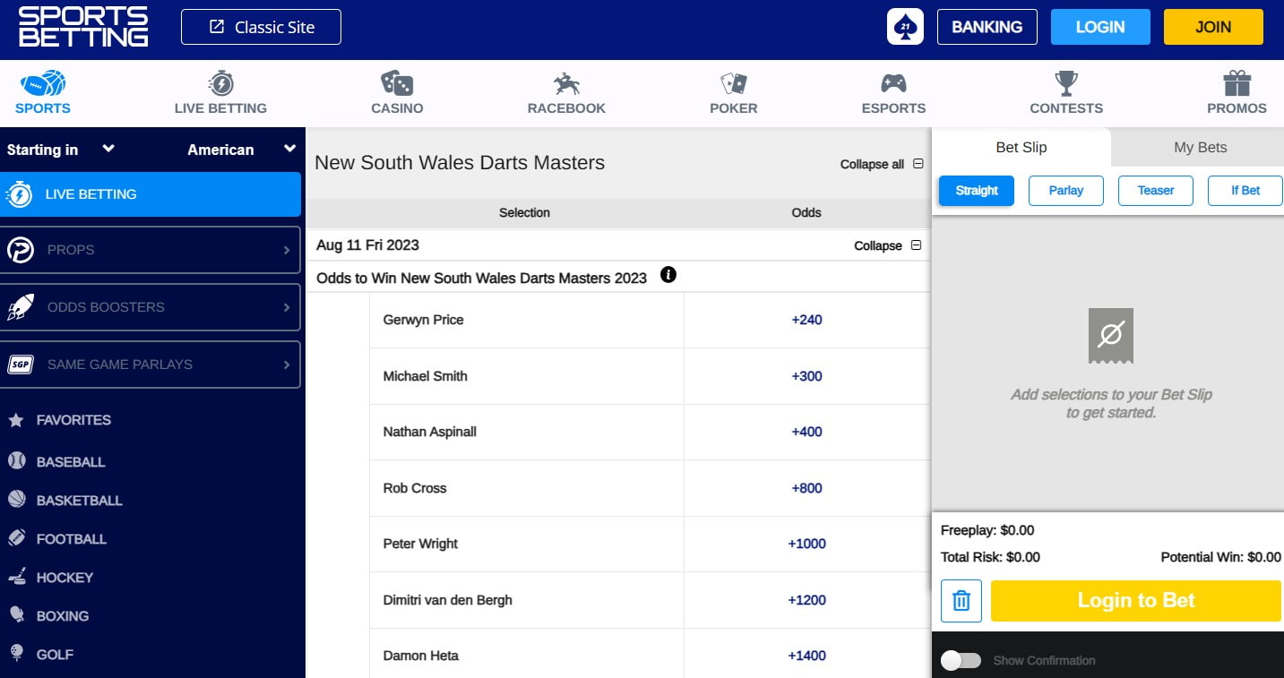Image resolution: width=1284 pixels, height=678 pixels.
Task: Click the Hockey stick icon in sidebar
Action: click(x=16, y=577)
